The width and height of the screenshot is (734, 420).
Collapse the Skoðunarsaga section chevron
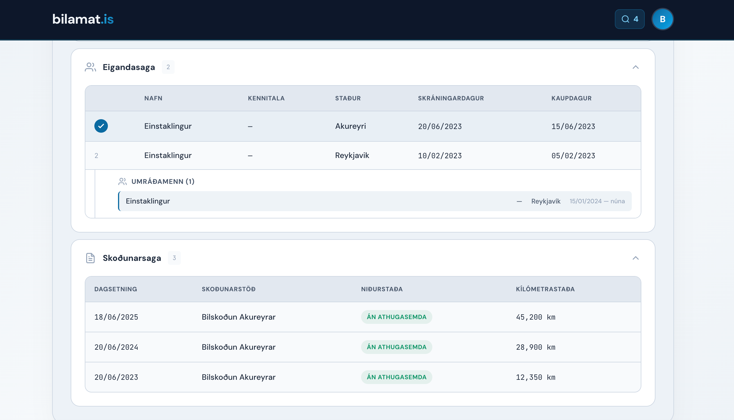point(635,258)
